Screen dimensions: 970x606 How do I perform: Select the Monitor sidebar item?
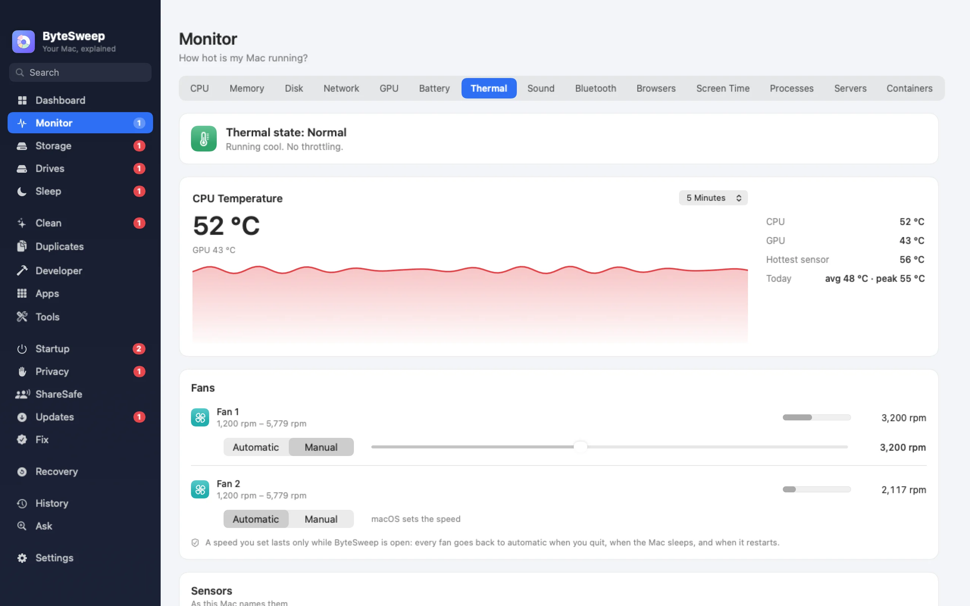80,123
